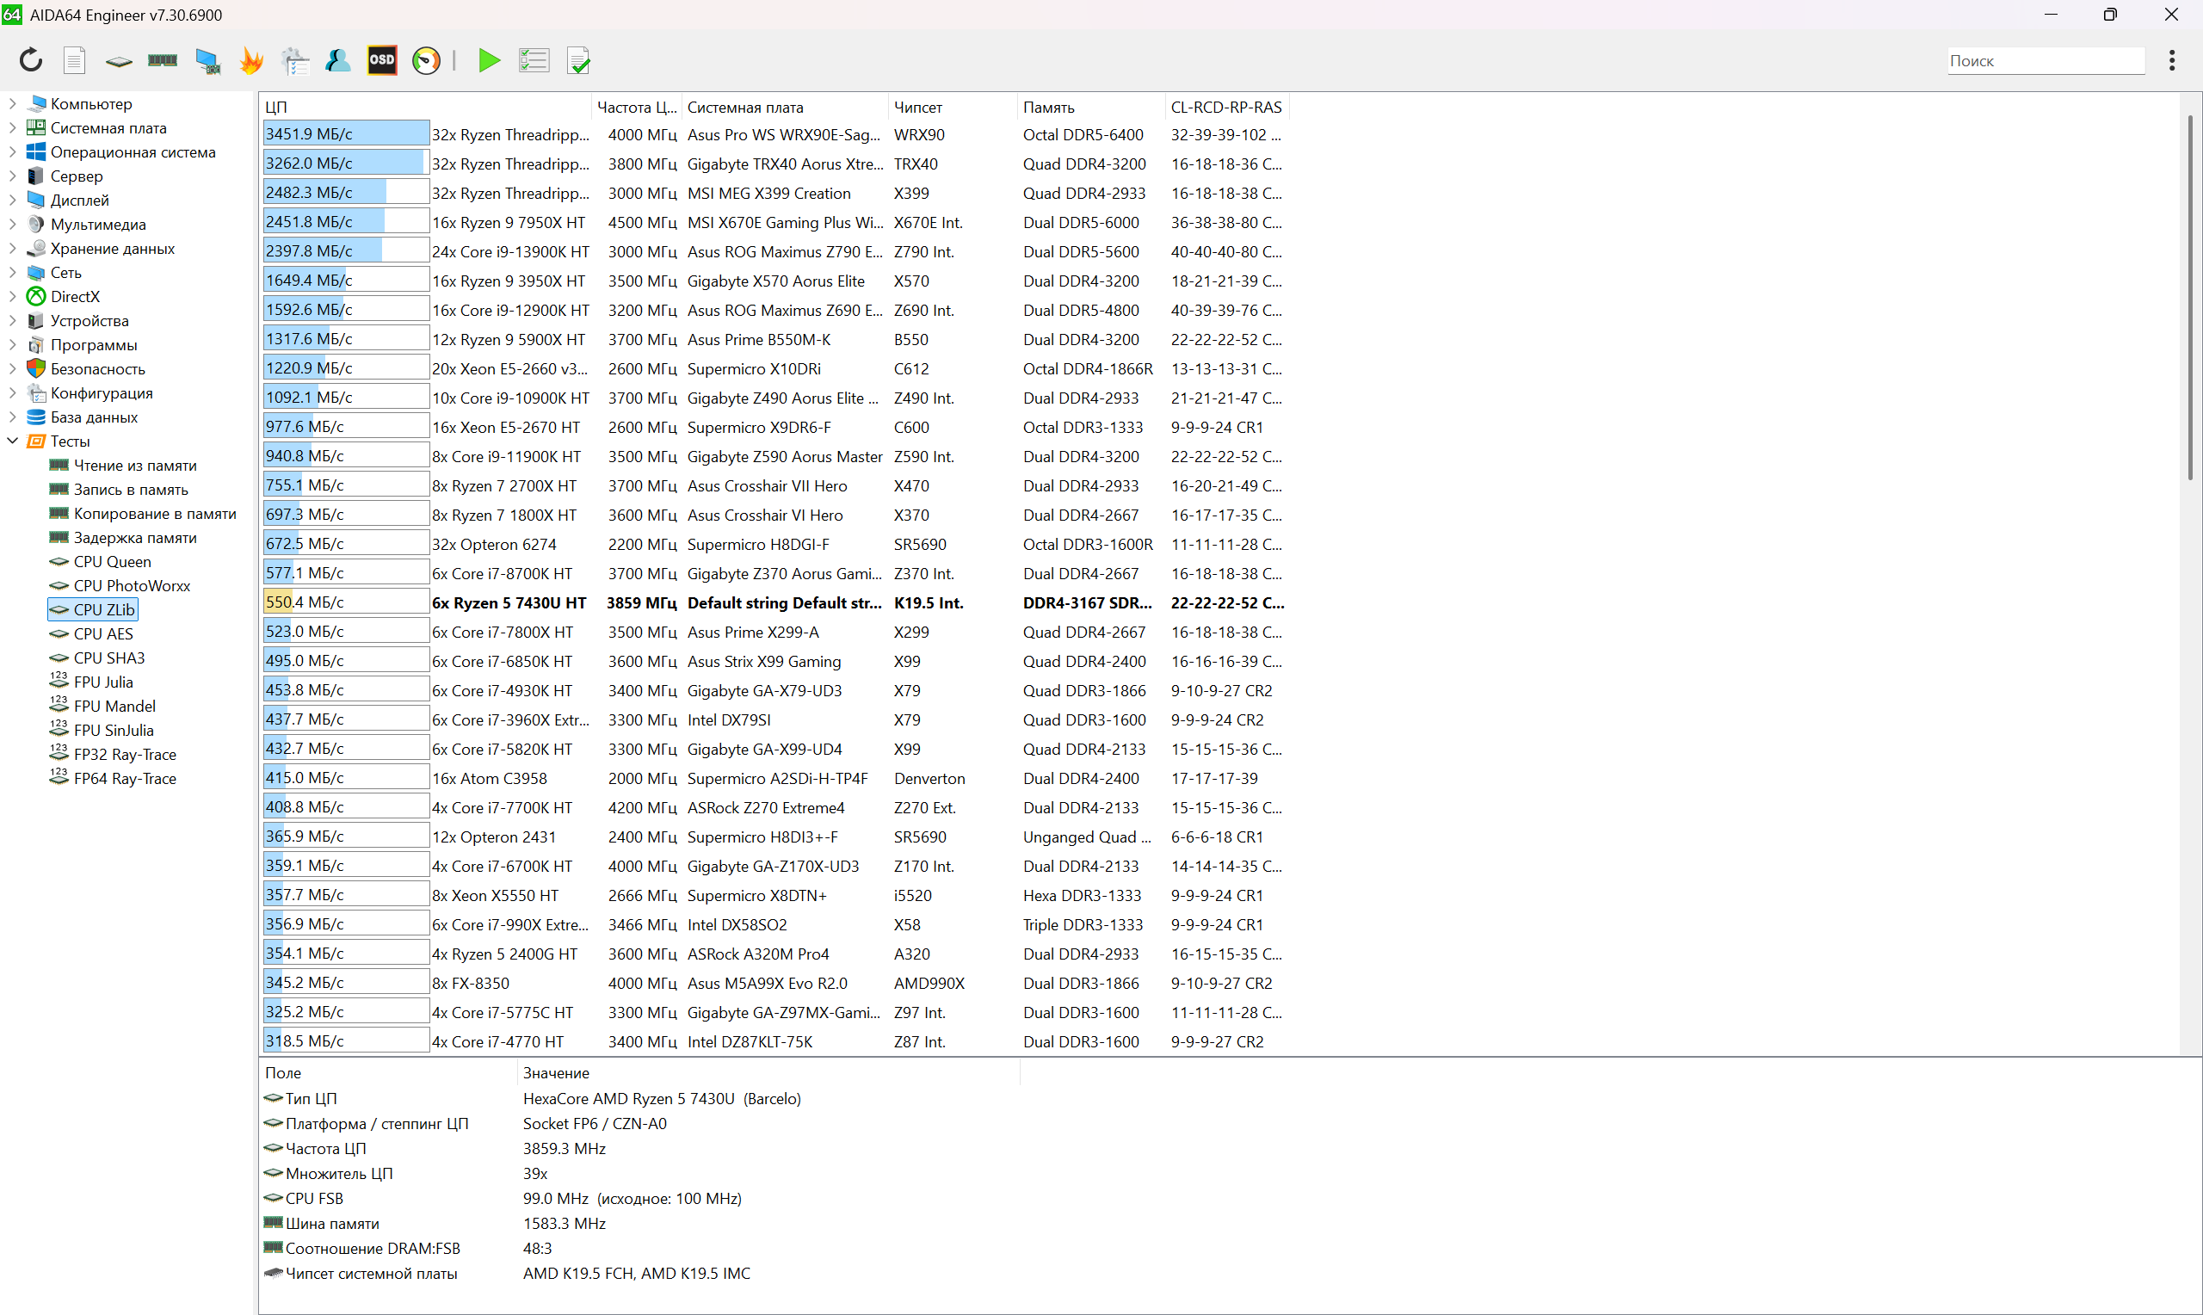Expand the Мультимедиа tree node
This screenshot has height=1315, width=2203.
[x=12, y=225]
